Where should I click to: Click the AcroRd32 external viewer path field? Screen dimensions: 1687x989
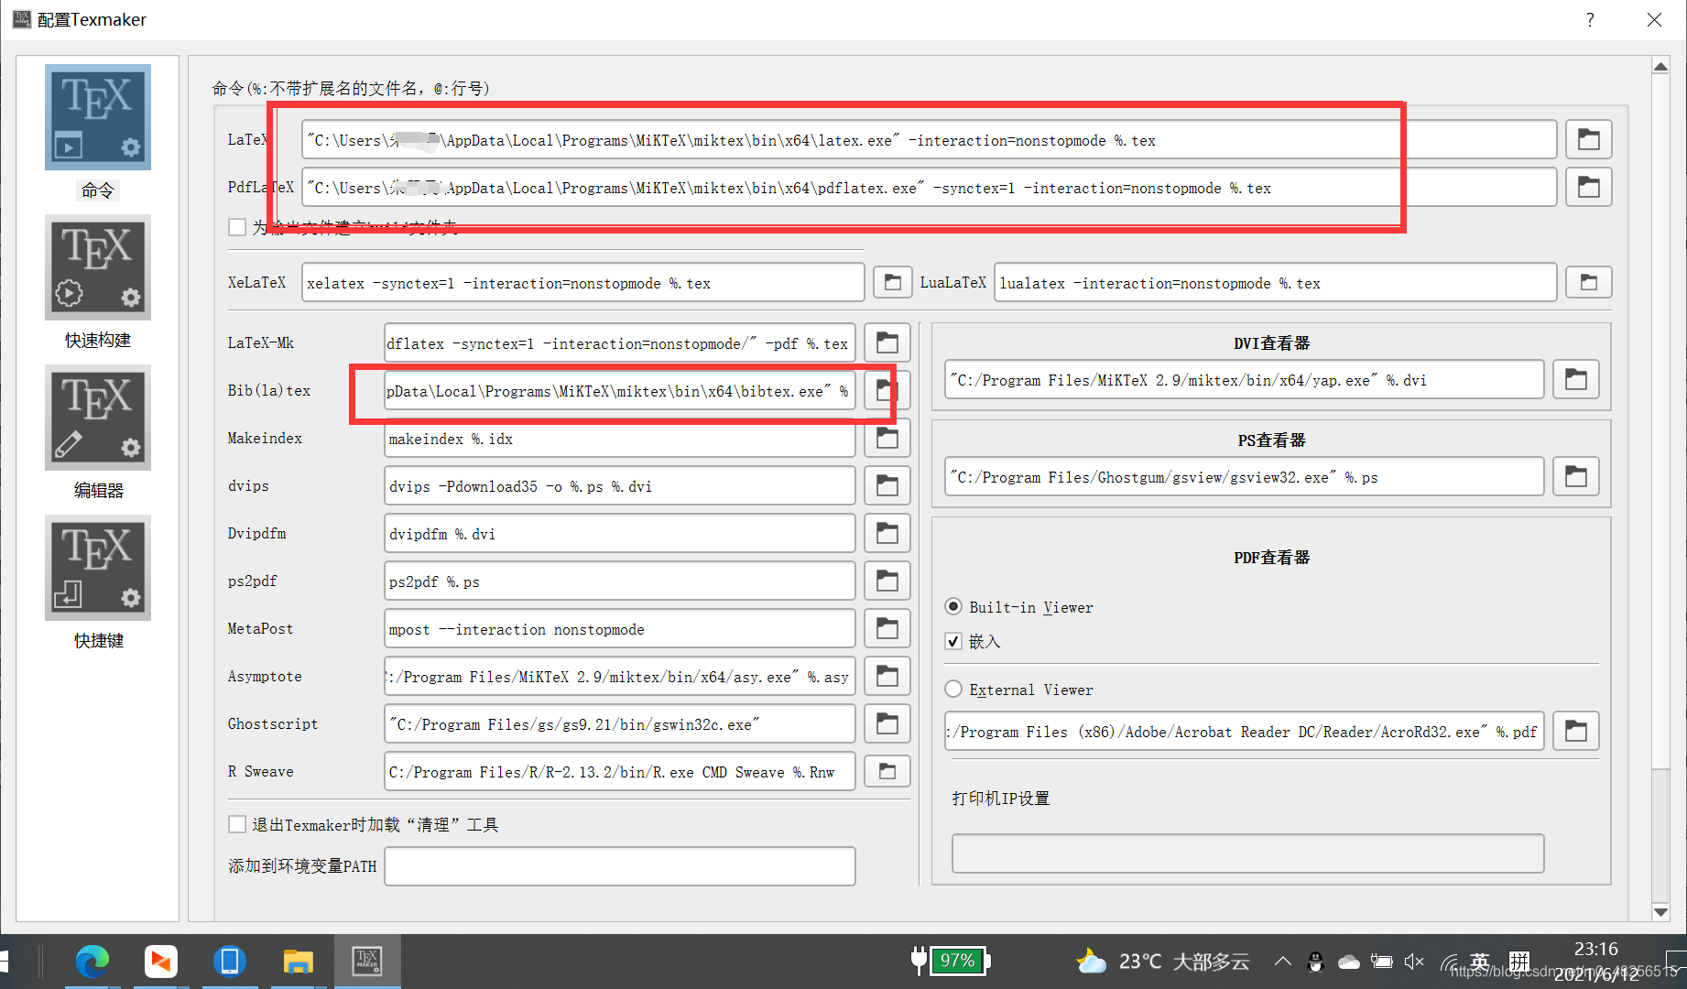click(1244, 731)
